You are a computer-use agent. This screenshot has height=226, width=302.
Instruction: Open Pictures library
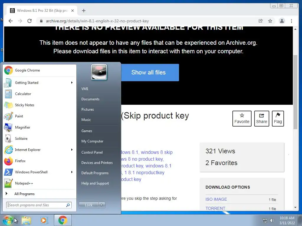point(88,109)
